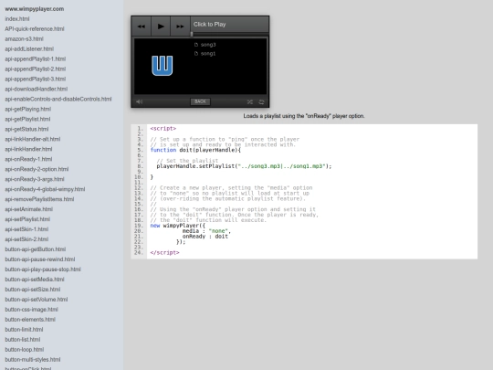The image size is (493, 370).
Task: Click the seek bar scrubber handle
Action: coord(192,34)
